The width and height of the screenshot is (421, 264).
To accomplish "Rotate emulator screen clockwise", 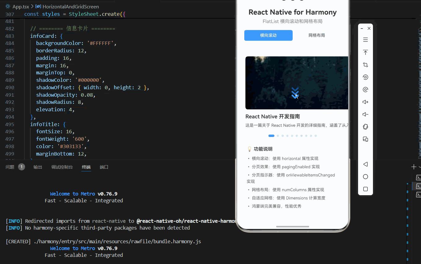I will (x=366, y=90).
